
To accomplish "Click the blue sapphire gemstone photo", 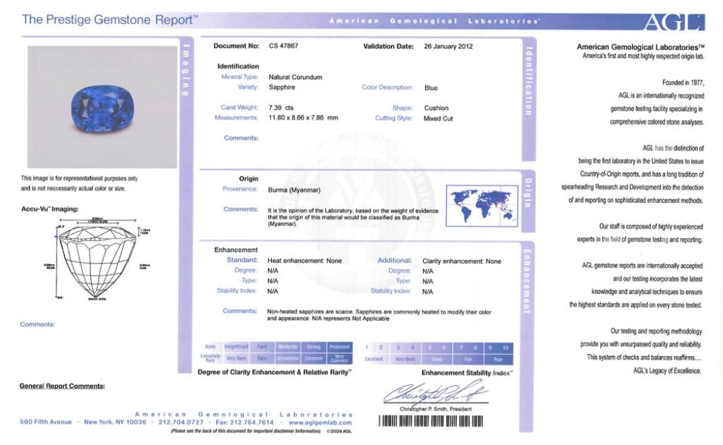I will tap(102, 107).
